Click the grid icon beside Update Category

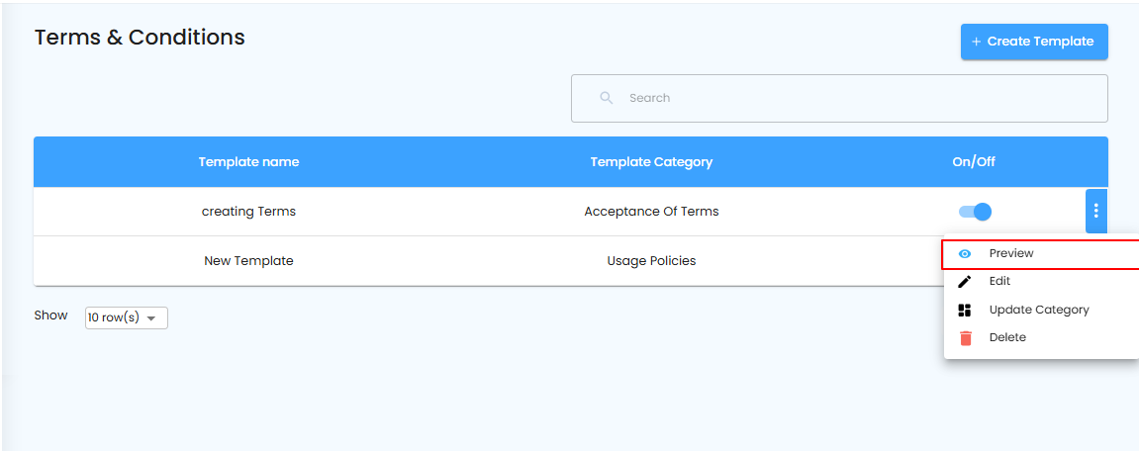[965, 310]
